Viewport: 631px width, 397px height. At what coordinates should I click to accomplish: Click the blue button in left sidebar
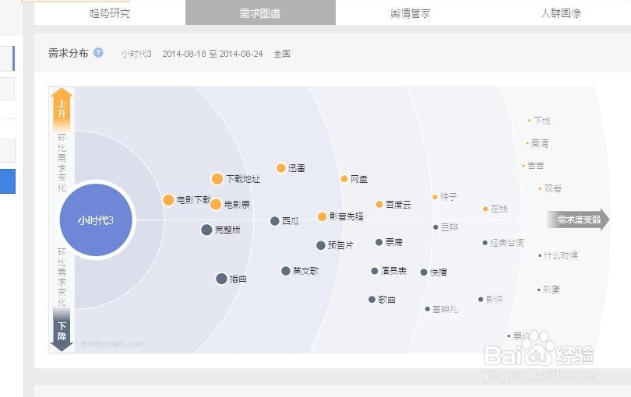coord(8,181)
